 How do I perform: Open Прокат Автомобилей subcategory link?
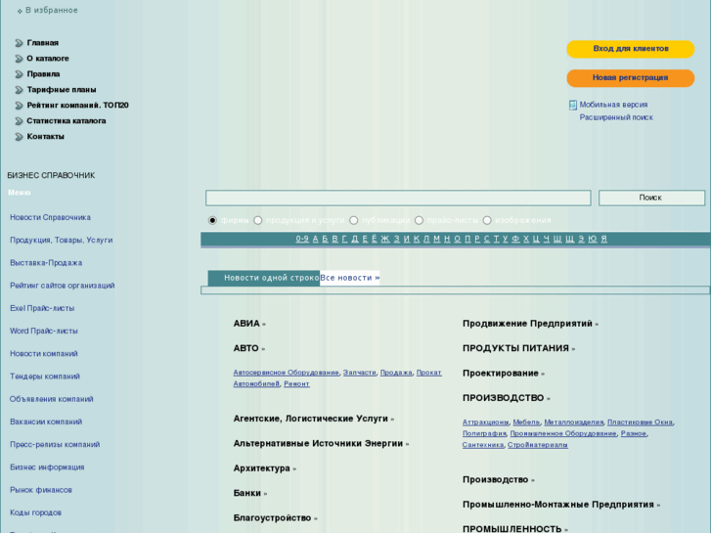pos(428,373)
